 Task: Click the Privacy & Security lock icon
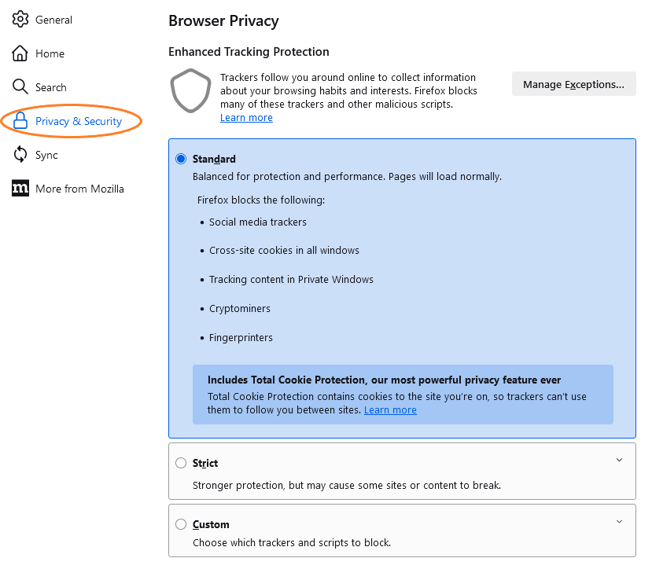pyautogui.click(x=20, y=121)
